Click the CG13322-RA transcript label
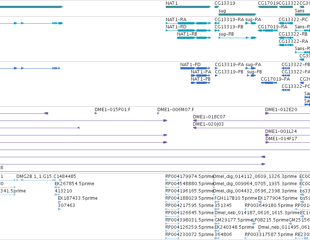Image resolution: width=310 pixels, height=240 pixels. (x=293, y=41)
